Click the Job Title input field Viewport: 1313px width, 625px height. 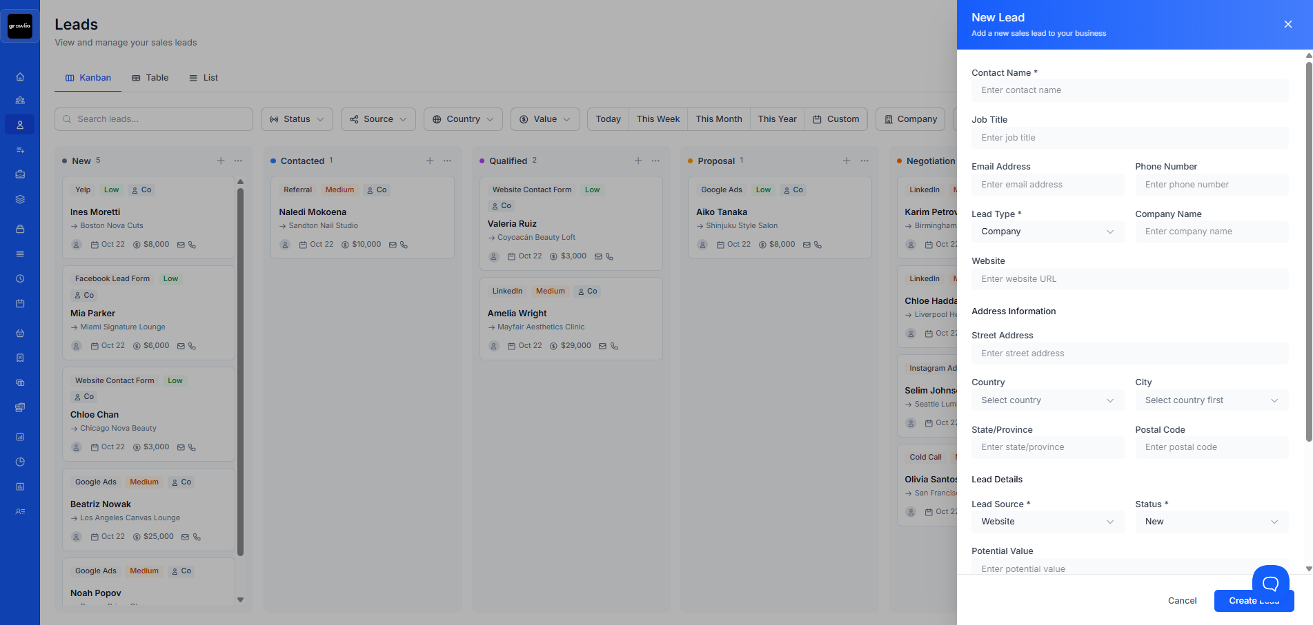[1129, 138]
